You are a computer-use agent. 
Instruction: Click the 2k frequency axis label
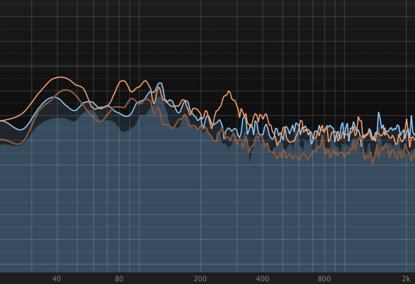click(406, 279)
